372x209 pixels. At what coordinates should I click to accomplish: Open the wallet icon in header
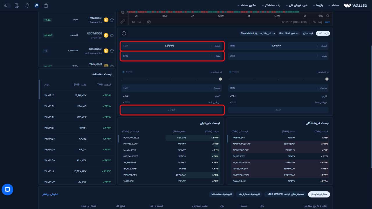pos(46,6)
